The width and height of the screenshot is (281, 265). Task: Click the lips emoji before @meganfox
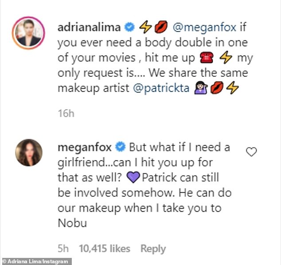click(161, 28)
